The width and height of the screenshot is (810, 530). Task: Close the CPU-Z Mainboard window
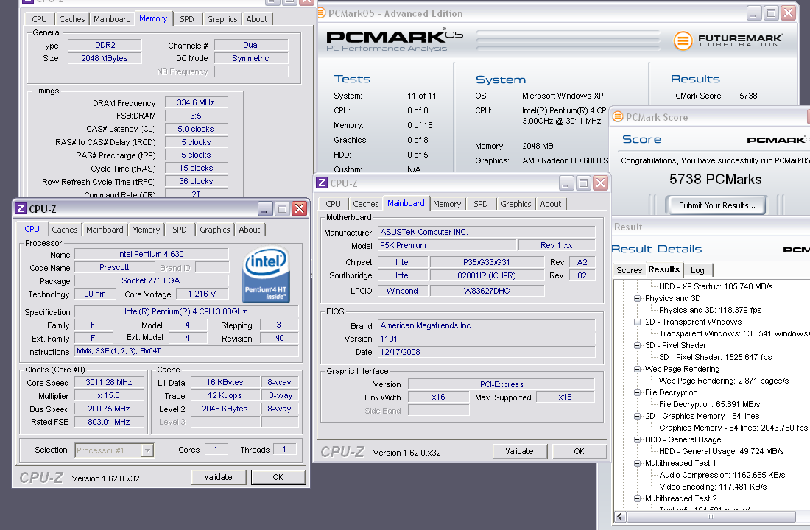pos(600,183)
